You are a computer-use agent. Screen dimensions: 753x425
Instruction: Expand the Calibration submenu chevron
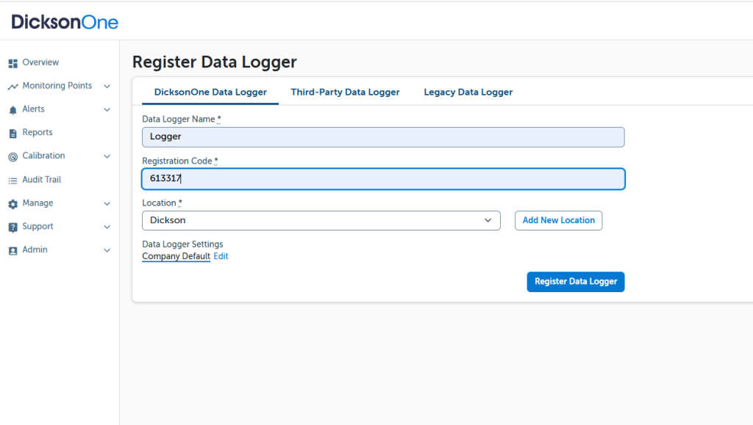pos(107,156)
